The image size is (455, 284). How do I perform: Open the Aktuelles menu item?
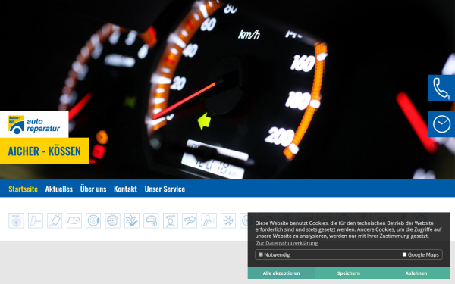pyautogui.click(x=59, y=189)
